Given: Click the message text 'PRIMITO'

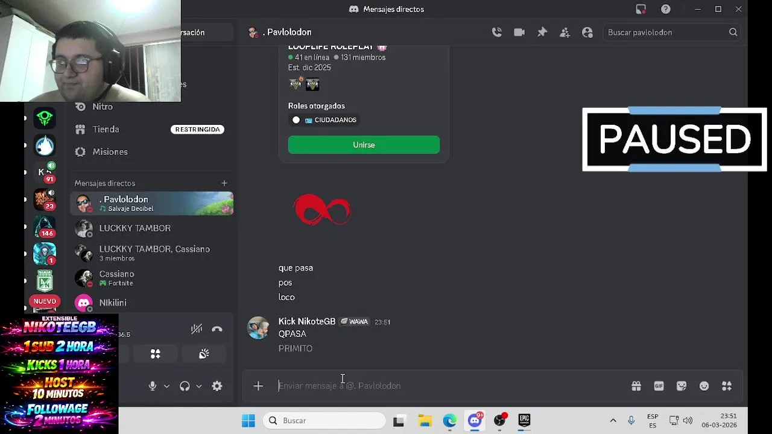Looking at the screenshot, I should (x=296, y=348).
